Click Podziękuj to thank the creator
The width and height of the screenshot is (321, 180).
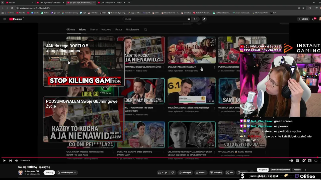(x=216, y=172)
